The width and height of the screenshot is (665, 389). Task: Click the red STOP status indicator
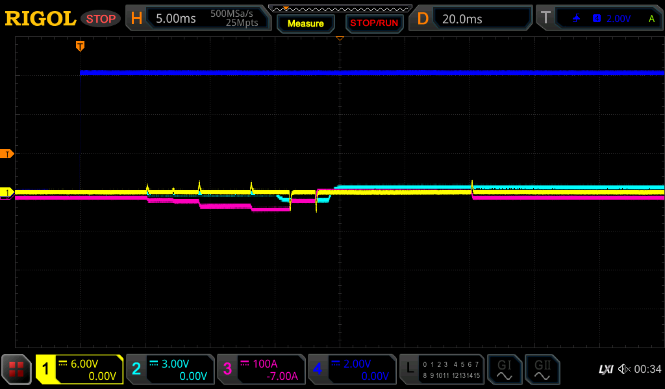(101, 19)
